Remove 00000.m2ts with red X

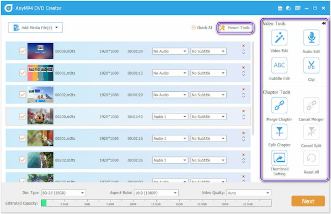pos(243,46)
